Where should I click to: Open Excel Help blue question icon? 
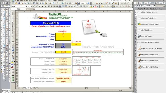point(88,3)
